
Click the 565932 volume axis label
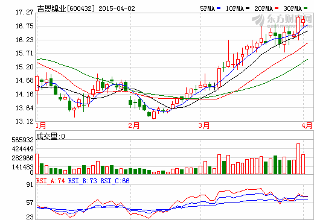(22, 140)
